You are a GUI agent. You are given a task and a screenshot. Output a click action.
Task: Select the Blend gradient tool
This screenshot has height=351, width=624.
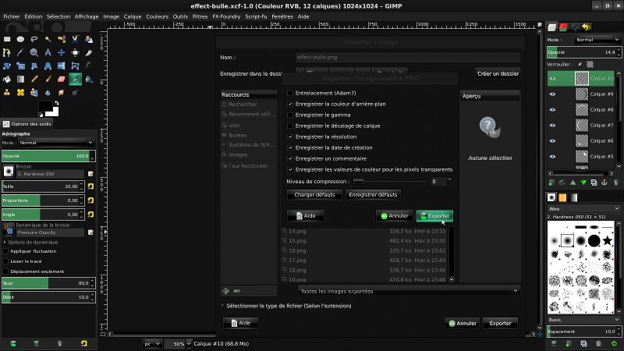tap(21, 80)
